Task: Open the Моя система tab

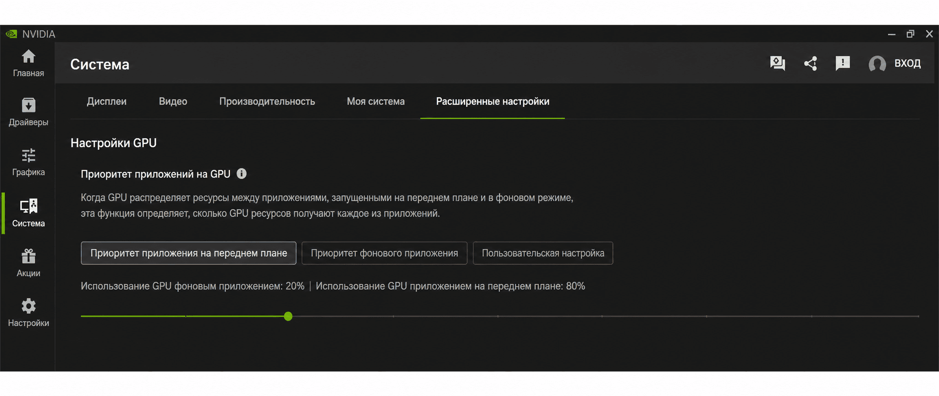Action: tap(376, 101)
